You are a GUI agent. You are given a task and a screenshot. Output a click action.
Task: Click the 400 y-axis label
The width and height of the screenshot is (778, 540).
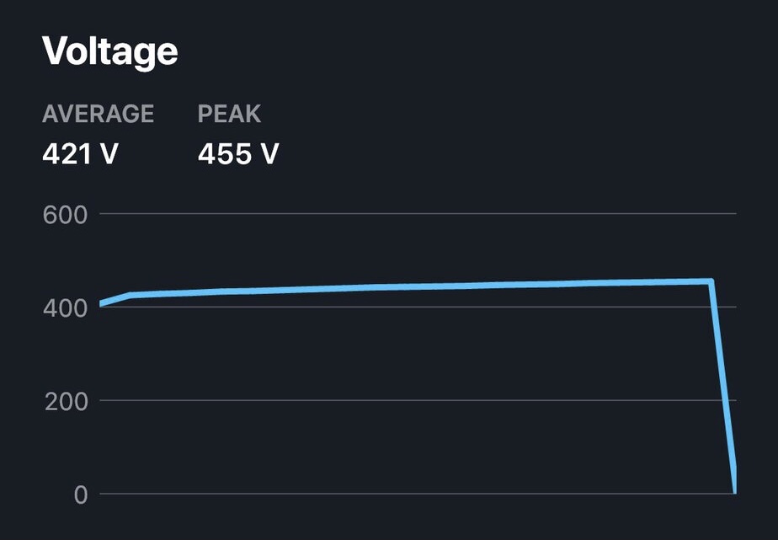(x=66, y=308)
